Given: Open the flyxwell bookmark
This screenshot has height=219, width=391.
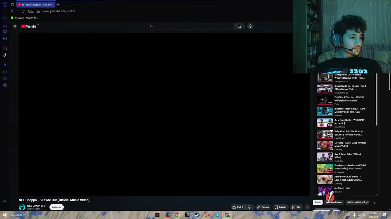Looking at the screenshot, I should coord(24,18).
